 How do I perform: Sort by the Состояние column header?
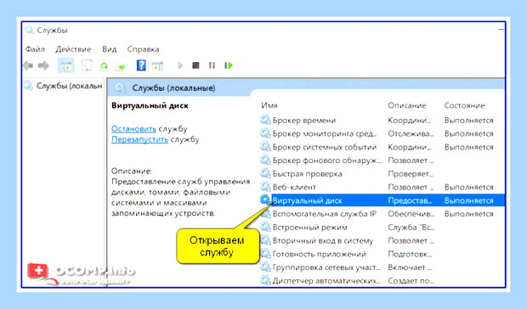(x=464, y=105)
